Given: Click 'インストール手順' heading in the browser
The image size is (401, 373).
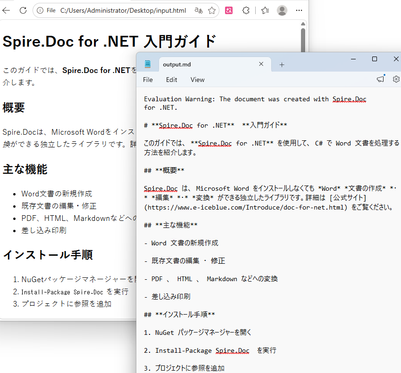Looking at the screenshot, I should click(48, 255).
